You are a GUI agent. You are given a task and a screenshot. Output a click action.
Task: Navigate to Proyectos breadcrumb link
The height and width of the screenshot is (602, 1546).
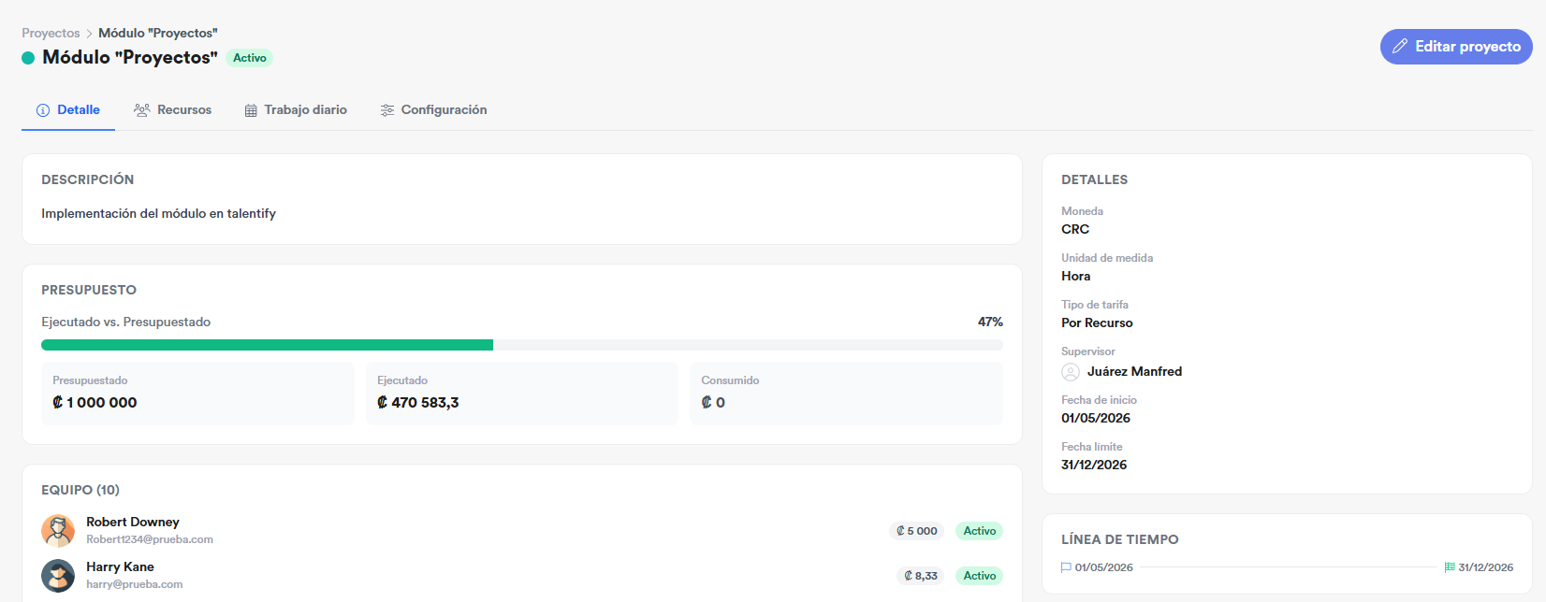(51, 33)
